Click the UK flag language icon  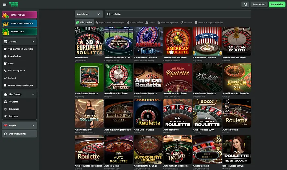[x=5, y=125]
